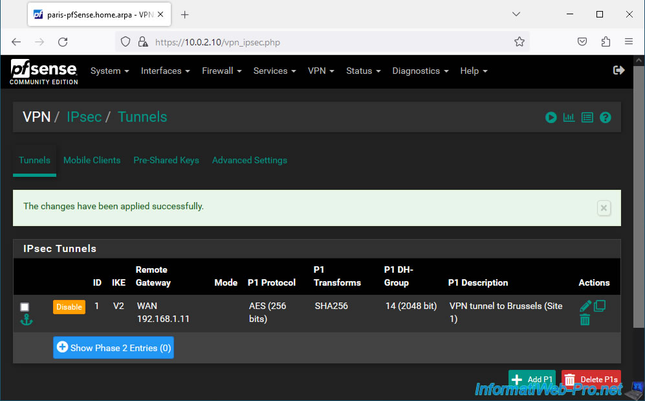
Task: Bookmark this page with the star icon
Action: [x=519, y=41]
